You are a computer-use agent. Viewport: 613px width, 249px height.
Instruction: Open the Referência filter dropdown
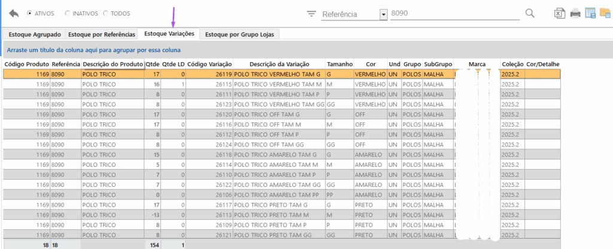click(x=383, y=14)
